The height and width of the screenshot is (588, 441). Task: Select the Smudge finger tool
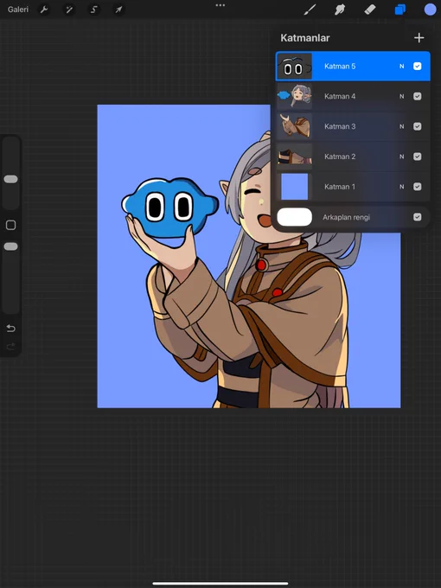pos(340,10)
